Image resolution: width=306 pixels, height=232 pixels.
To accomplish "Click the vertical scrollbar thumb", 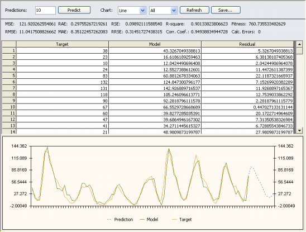I will [x=299, y=51].
